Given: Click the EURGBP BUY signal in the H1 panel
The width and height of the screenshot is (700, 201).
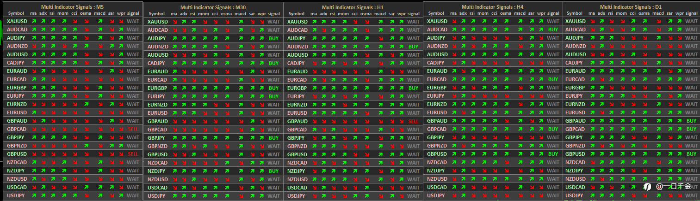Looking at the screenshot, I should pos(413,88).
